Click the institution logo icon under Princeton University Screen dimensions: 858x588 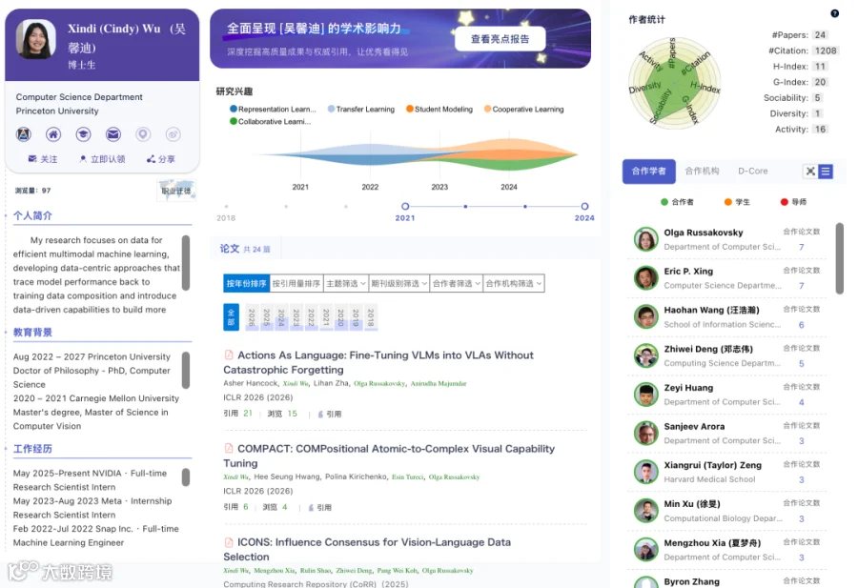click(24, 134)
